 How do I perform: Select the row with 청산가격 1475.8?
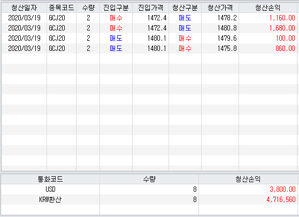pos(149,48)
